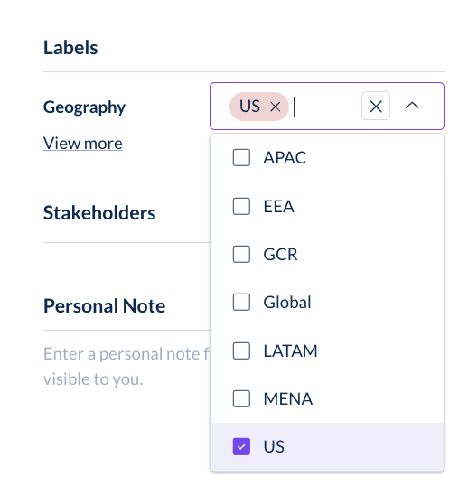Tick the Global checkbox
468x495 pixels.
(x=241, y=302)
